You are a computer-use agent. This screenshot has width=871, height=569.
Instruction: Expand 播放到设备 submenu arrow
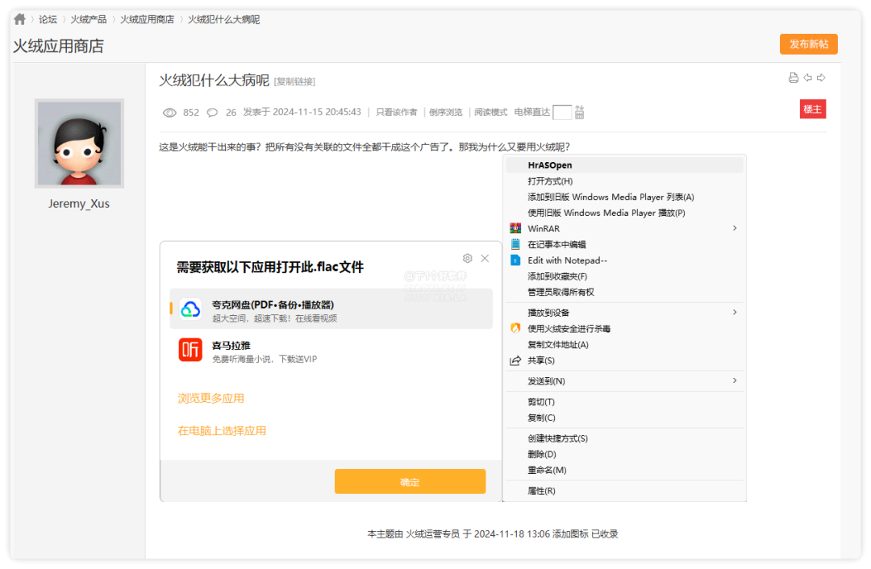click(735, 312)
